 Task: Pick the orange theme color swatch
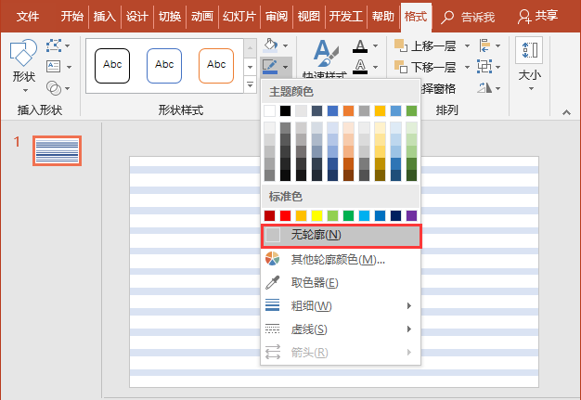coord(348,110)
